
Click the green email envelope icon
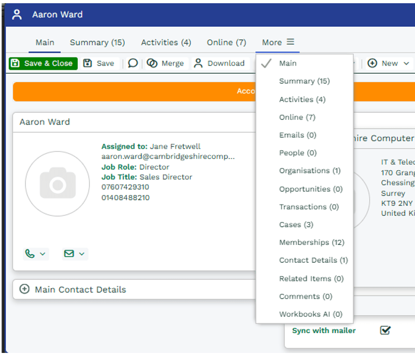pos(69,254)
